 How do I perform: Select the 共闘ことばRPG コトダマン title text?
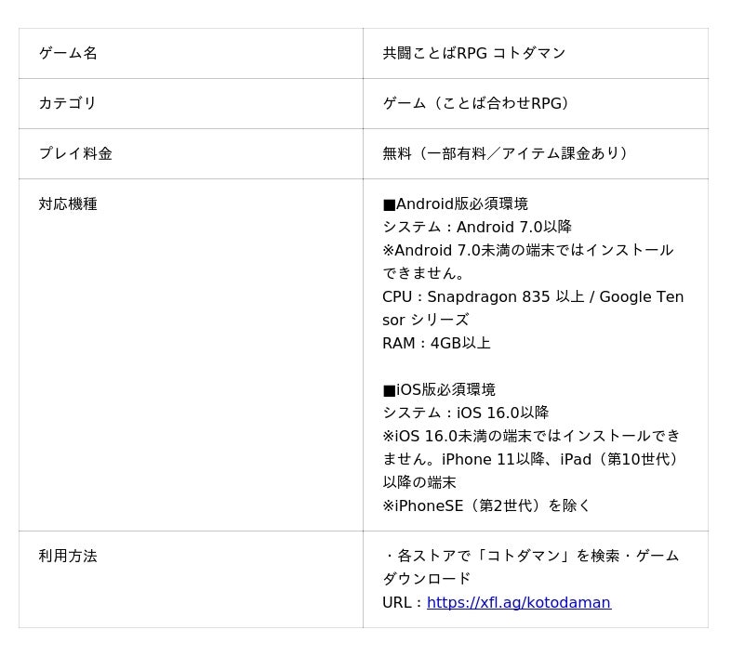(x=474, y=53)
